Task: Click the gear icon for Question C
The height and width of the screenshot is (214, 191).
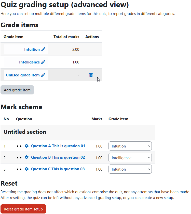Action: [x=26, y=169]
